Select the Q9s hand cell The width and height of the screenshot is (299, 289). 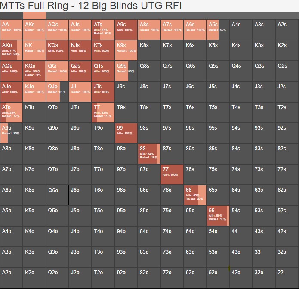pos(126,71)
